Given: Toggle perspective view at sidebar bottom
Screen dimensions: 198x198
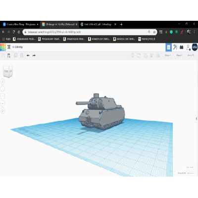Looking at the screenshot, I should 2,110.
